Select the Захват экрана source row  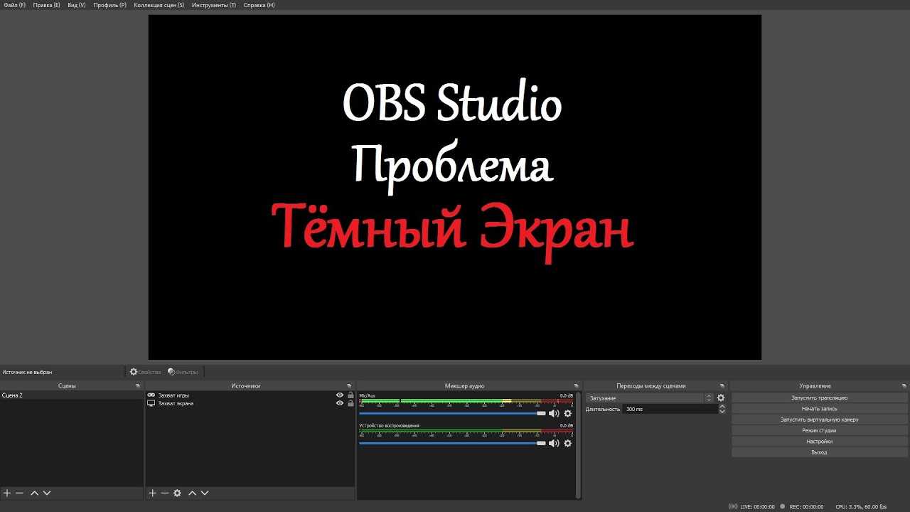point(250,403)
